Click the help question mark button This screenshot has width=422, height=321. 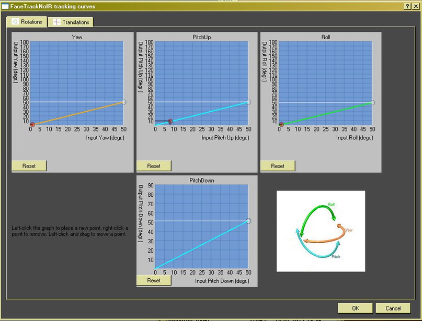click(407, 6)
